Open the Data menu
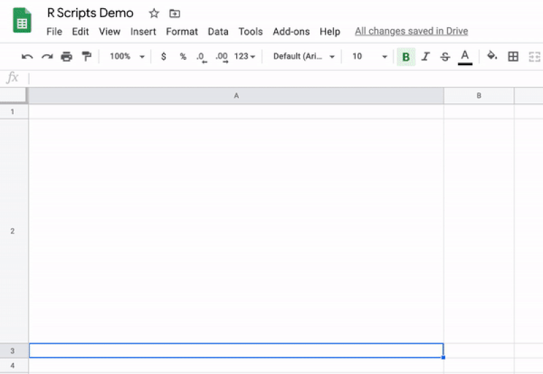 tap(218, 31)
